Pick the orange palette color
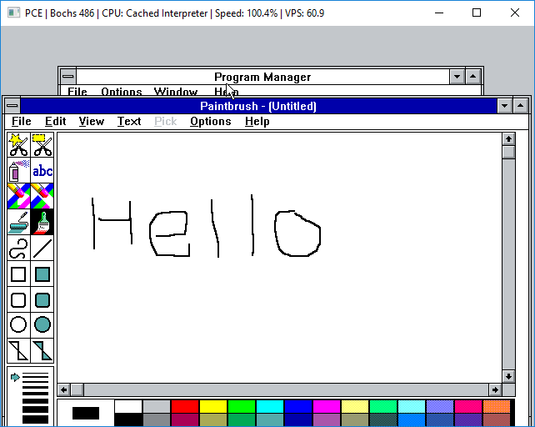This screenshot has height=427, width=535. tap(497, 406)
